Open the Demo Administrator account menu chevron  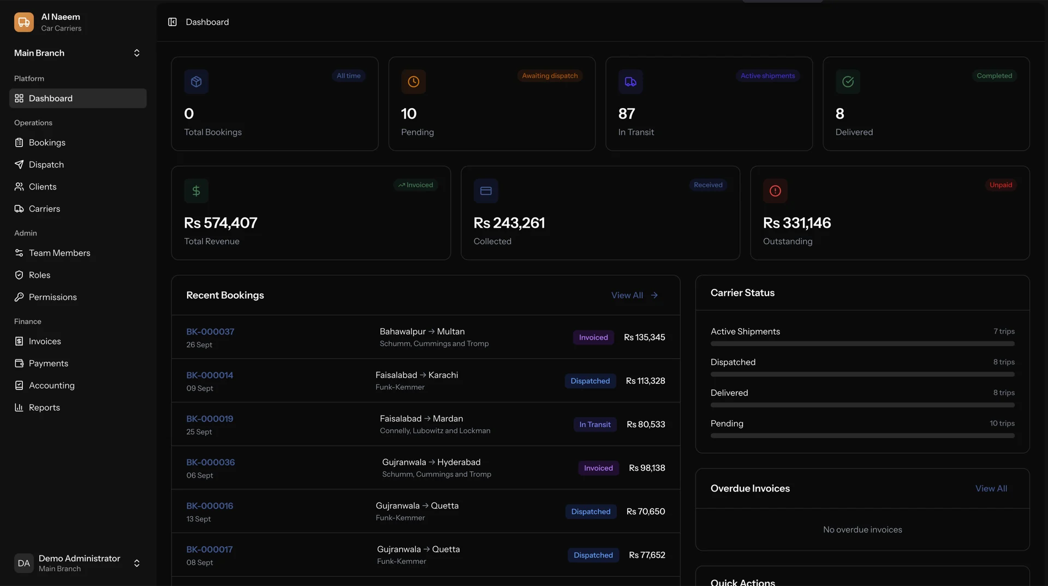pyautogui.click(x=137, y=563)
